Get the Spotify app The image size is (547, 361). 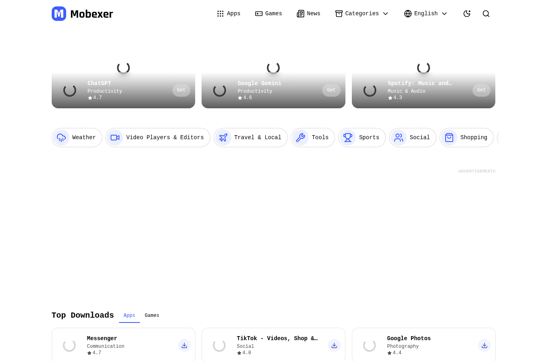point(481,90)
